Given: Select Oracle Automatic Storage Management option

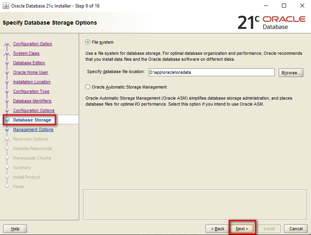Looking at the screenshot, I should [x=87, y=87].
